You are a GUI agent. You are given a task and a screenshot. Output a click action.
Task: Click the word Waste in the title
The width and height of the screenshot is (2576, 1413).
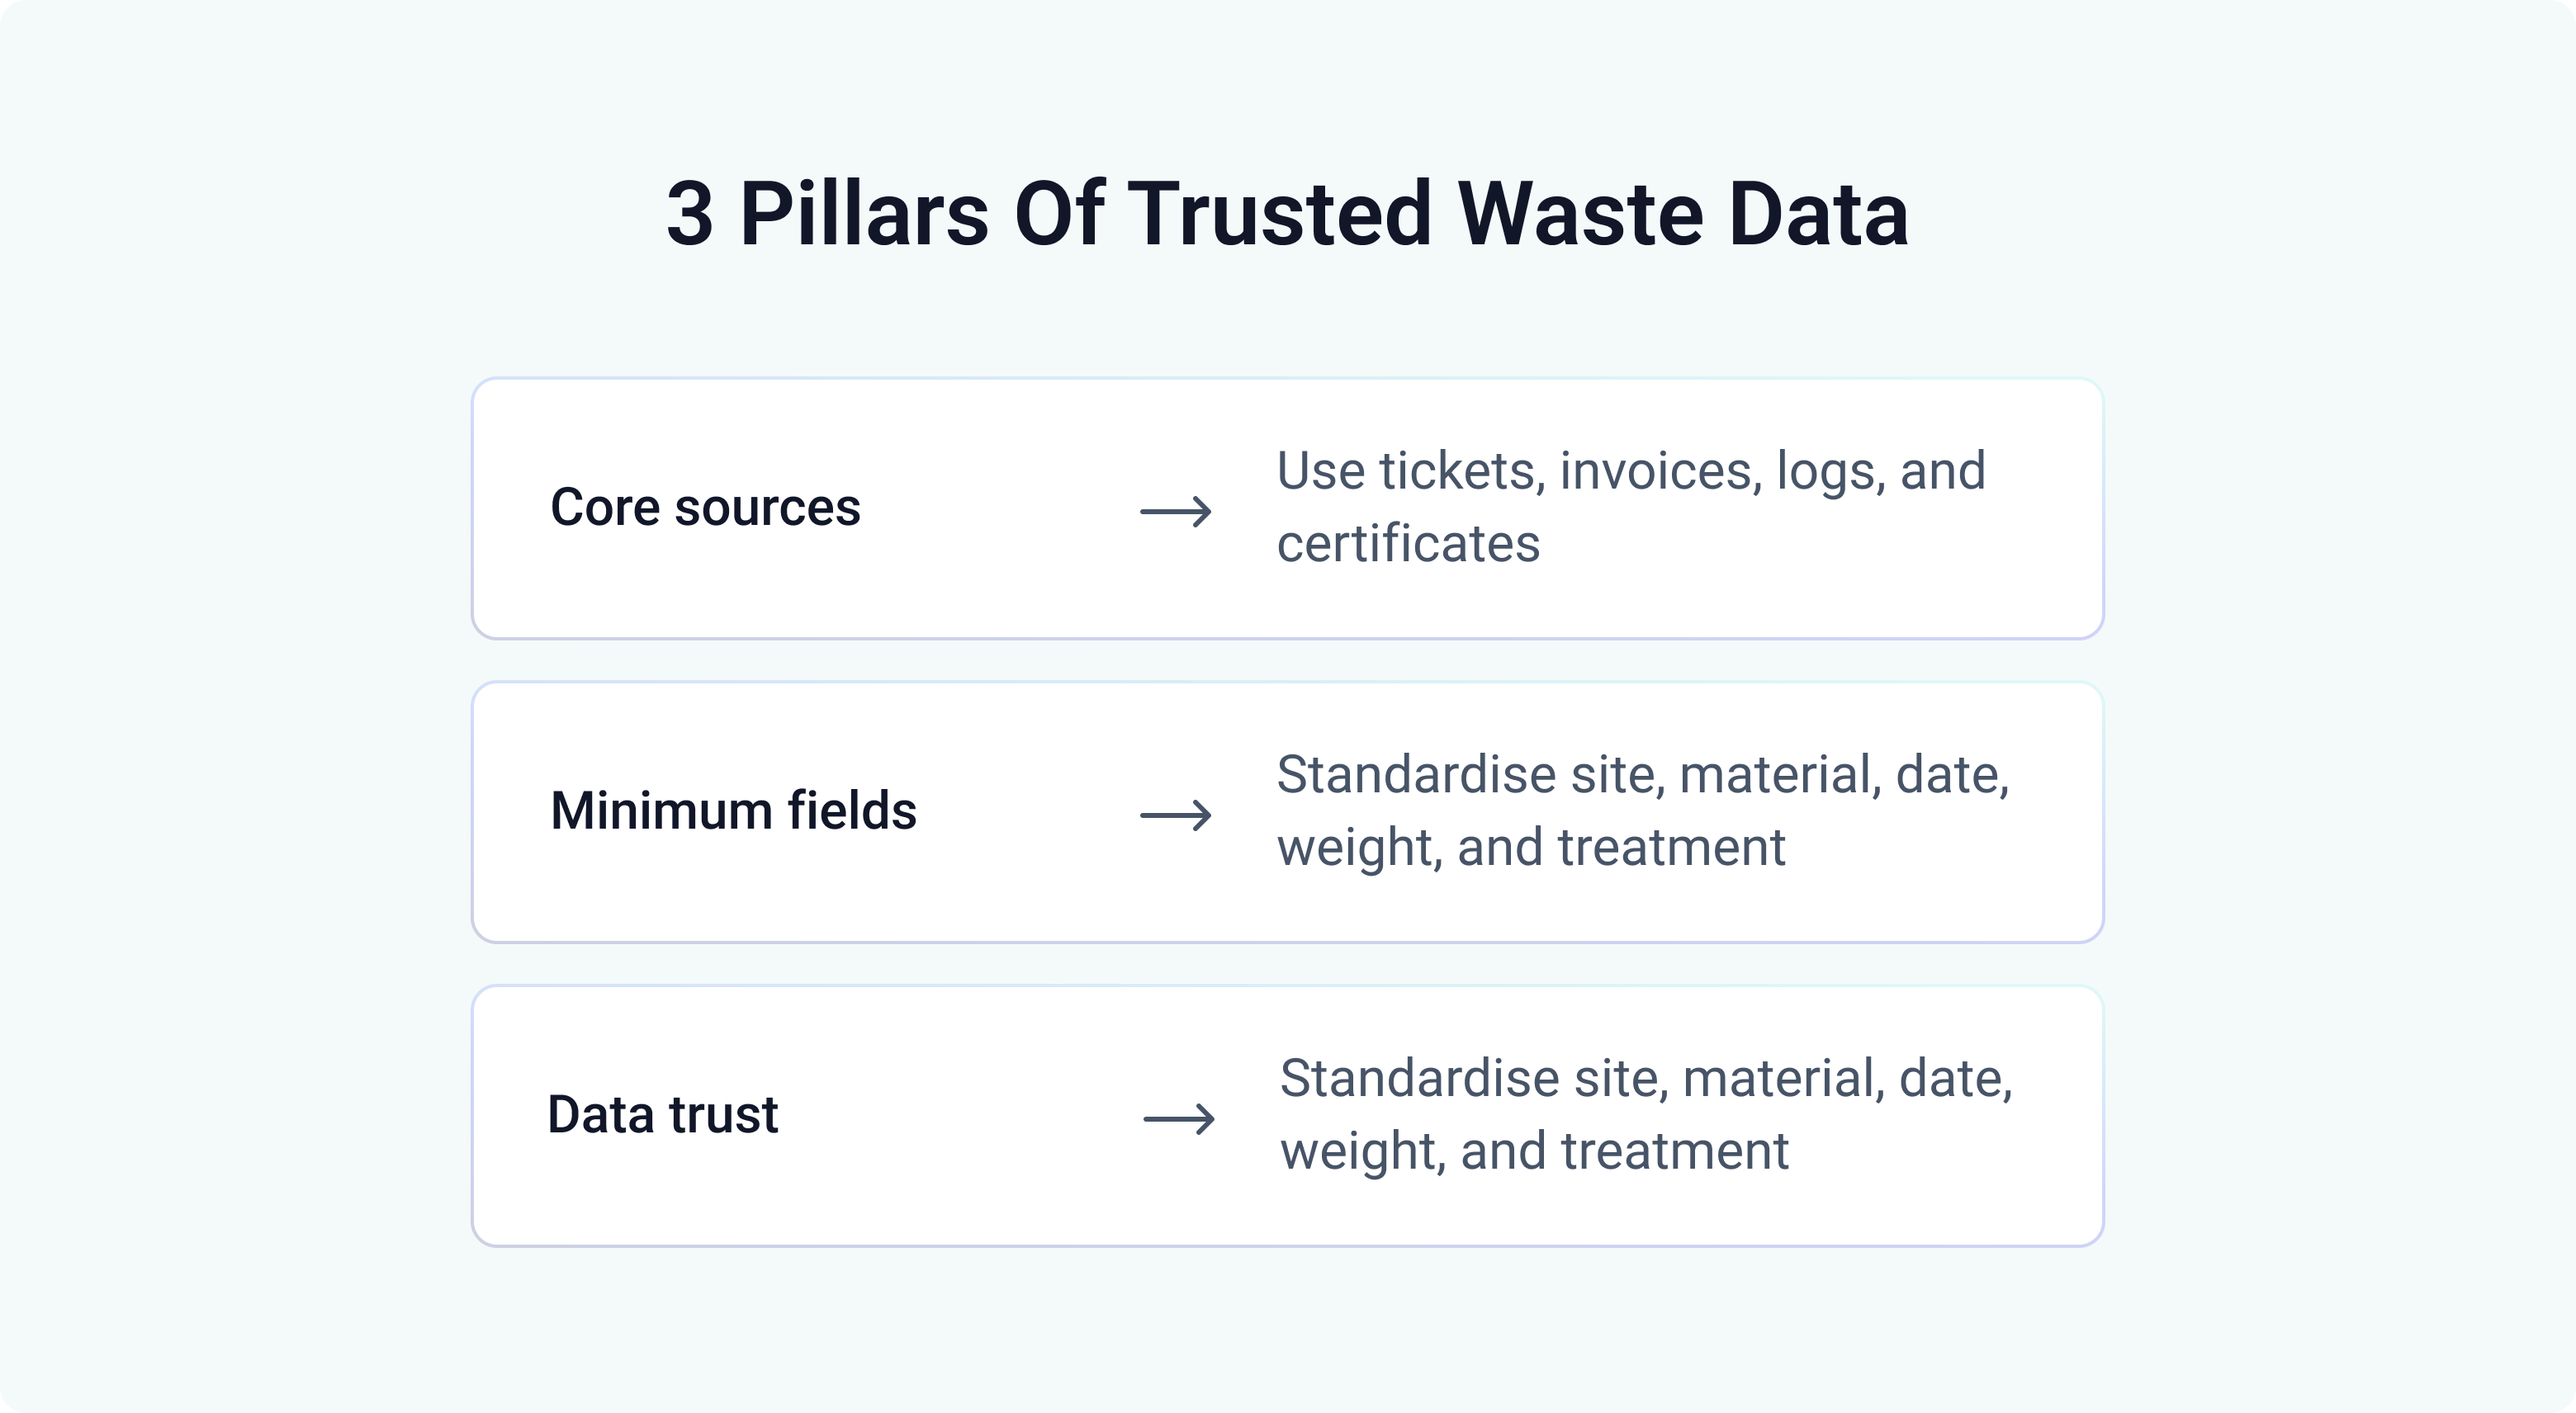pyautogui.click(x=1580, y=213)
